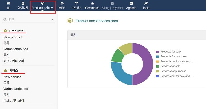
Task: Click New service link
Action: (12, 77)
